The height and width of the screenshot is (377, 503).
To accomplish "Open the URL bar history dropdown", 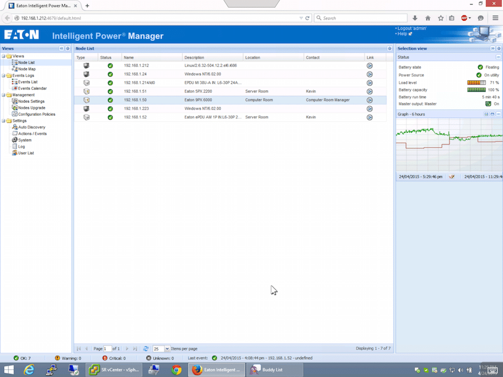I will pyautogui.click(x=301, y=18).
